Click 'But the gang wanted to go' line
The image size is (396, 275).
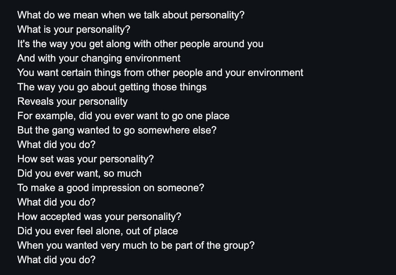tap(117, 130)
